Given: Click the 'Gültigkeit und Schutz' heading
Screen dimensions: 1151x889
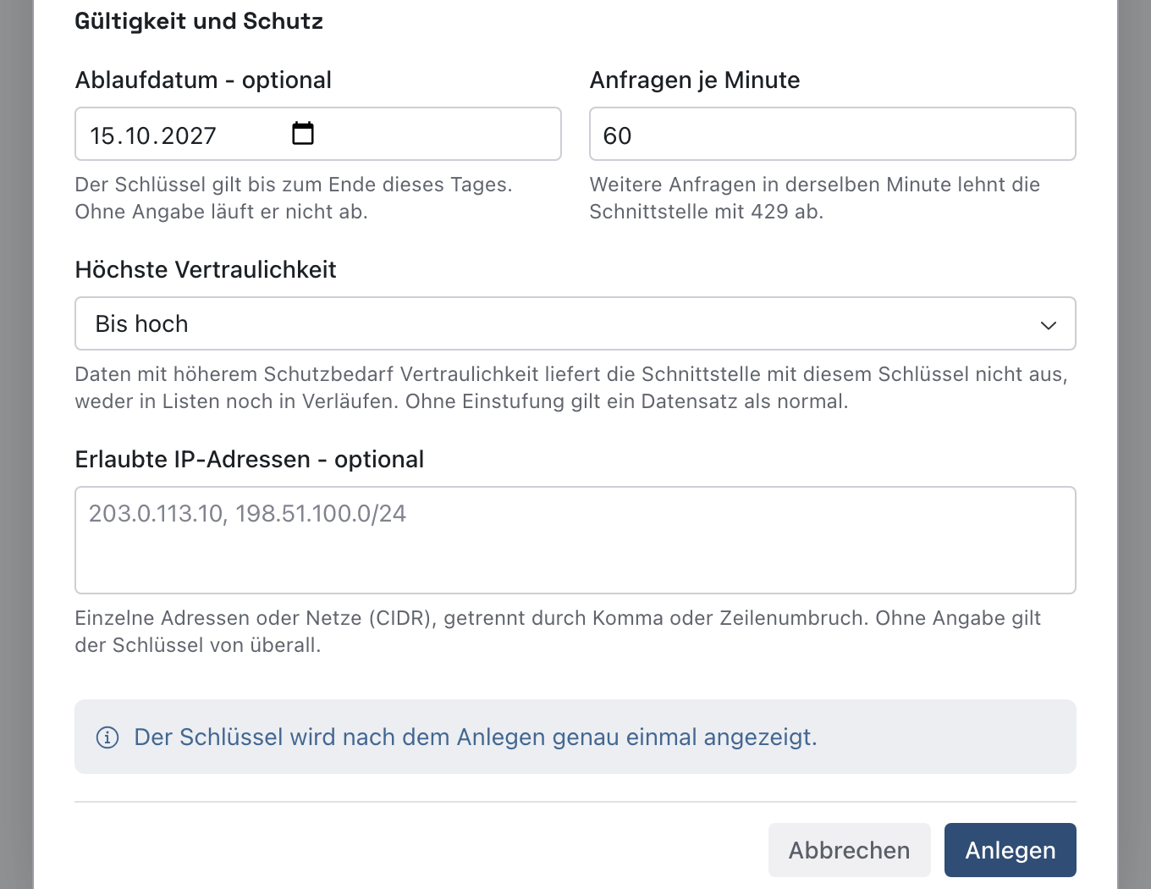Looking at the screenshot, I should coord(199,21).
